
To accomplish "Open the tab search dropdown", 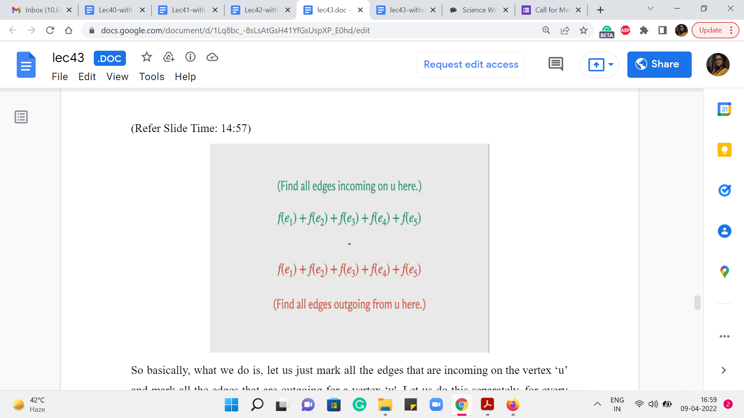I will point(651,9).
